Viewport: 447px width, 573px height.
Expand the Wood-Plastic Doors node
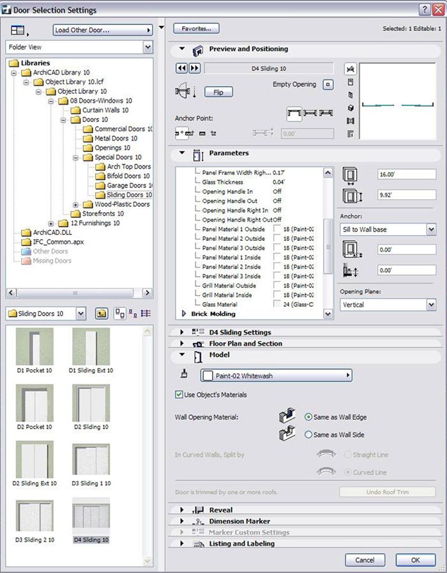[x=75, y=205]
